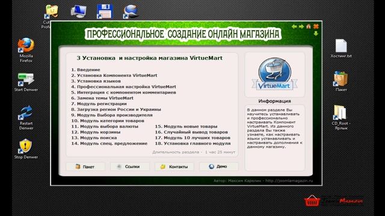Select lesson 9. Модуль Выбора производителя
385x216 pixels.
tap(112, 115)
